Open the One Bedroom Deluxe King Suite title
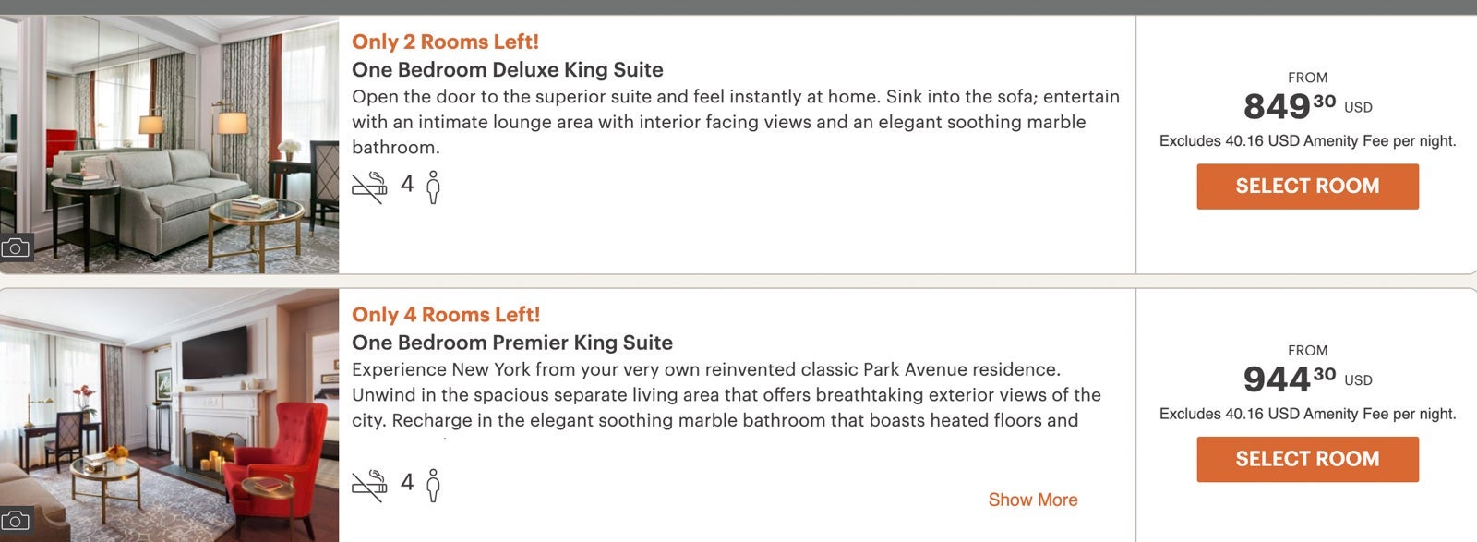 point(507,70)
